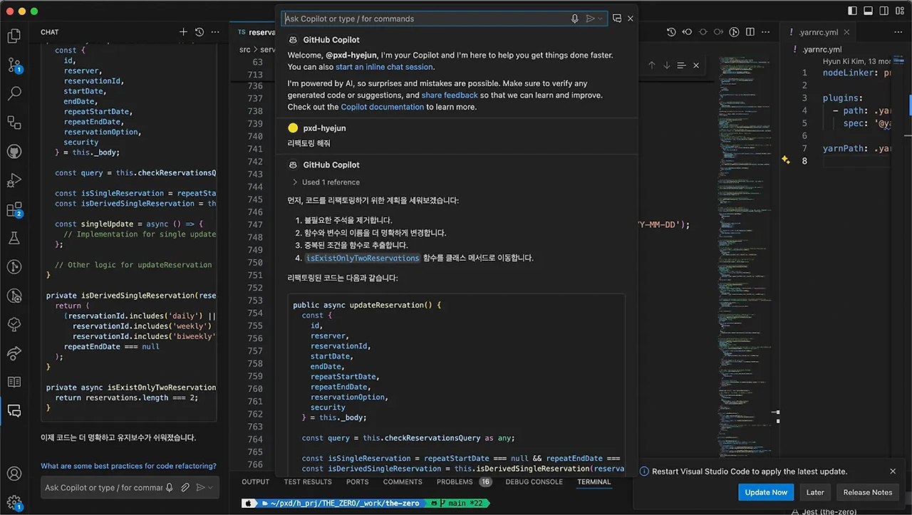
Task: Open editor more actions for reservation file
Action: (767, 32)
